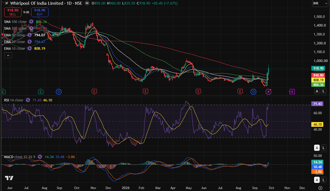Toggle auto scale A on price pane
Screen dimensions: 330x191
[317, 91]
